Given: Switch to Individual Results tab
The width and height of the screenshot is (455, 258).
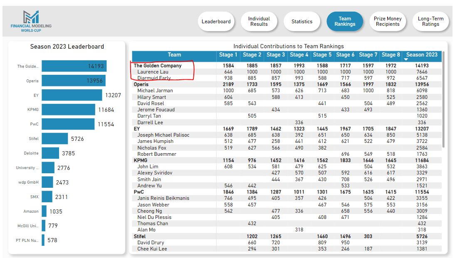Looking at the screenshot, I should [x=259, y=22].
